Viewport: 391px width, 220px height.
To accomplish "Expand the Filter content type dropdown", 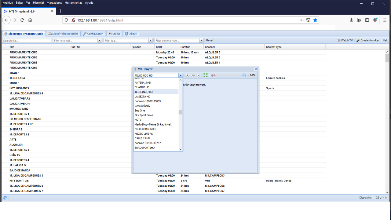I will pos(201,40).
